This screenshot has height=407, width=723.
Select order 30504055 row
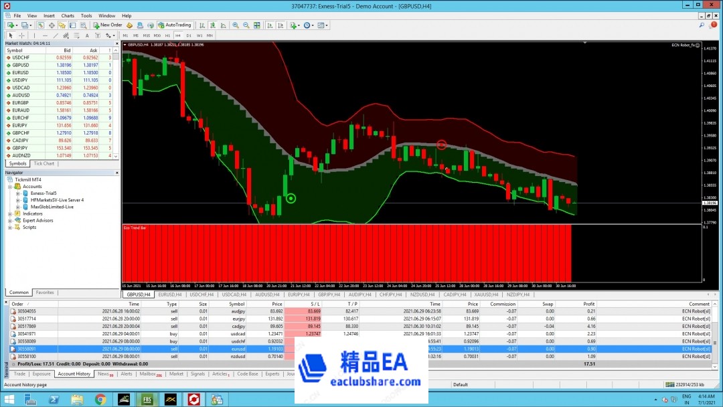coord(362,311)
